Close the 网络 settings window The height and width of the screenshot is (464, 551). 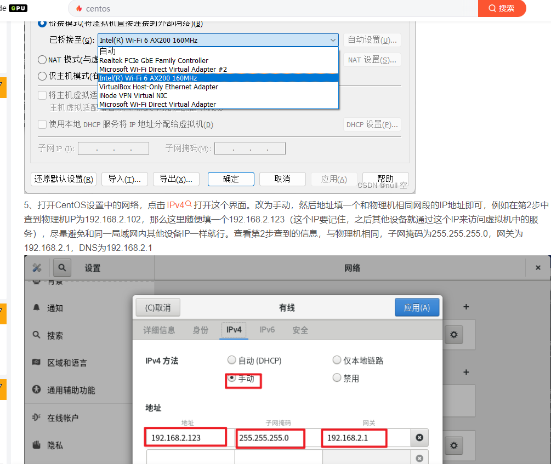(538, 268)
